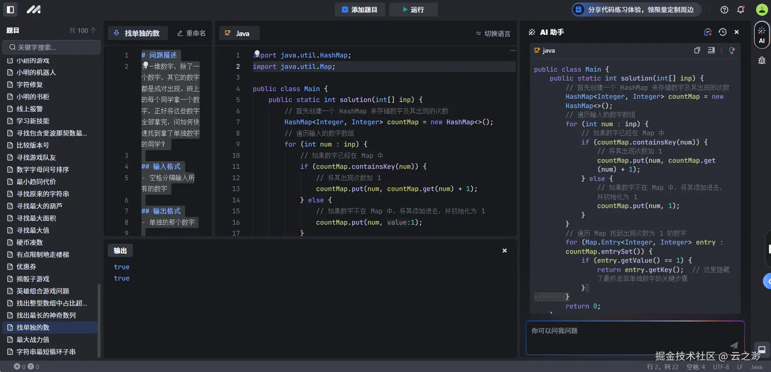This screenshot has width=771, height=372.
Task: Select the 找单独的数 problem tab
Action: click(x=137, y=33)
